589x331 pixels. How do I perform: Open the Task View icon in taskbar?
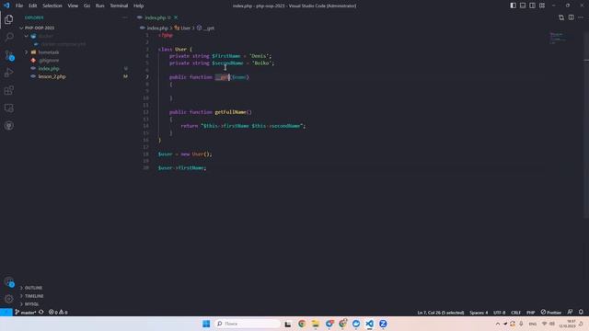click(288, 324)
